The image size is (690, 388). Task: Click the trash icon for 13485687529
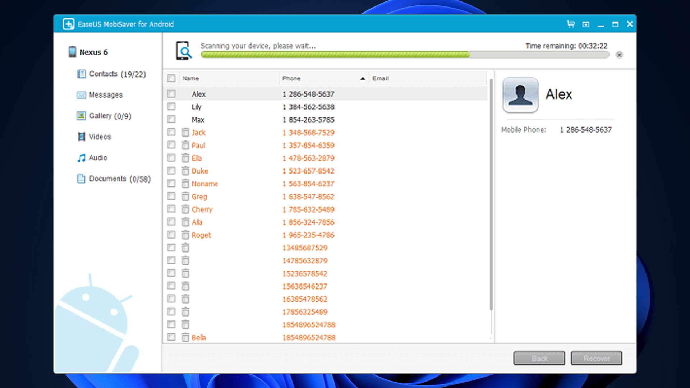click(x=185, y=248)
